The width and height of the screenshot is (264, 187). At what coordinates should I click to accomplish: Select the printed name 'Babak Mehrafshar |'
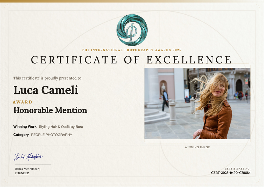(28, 169)
